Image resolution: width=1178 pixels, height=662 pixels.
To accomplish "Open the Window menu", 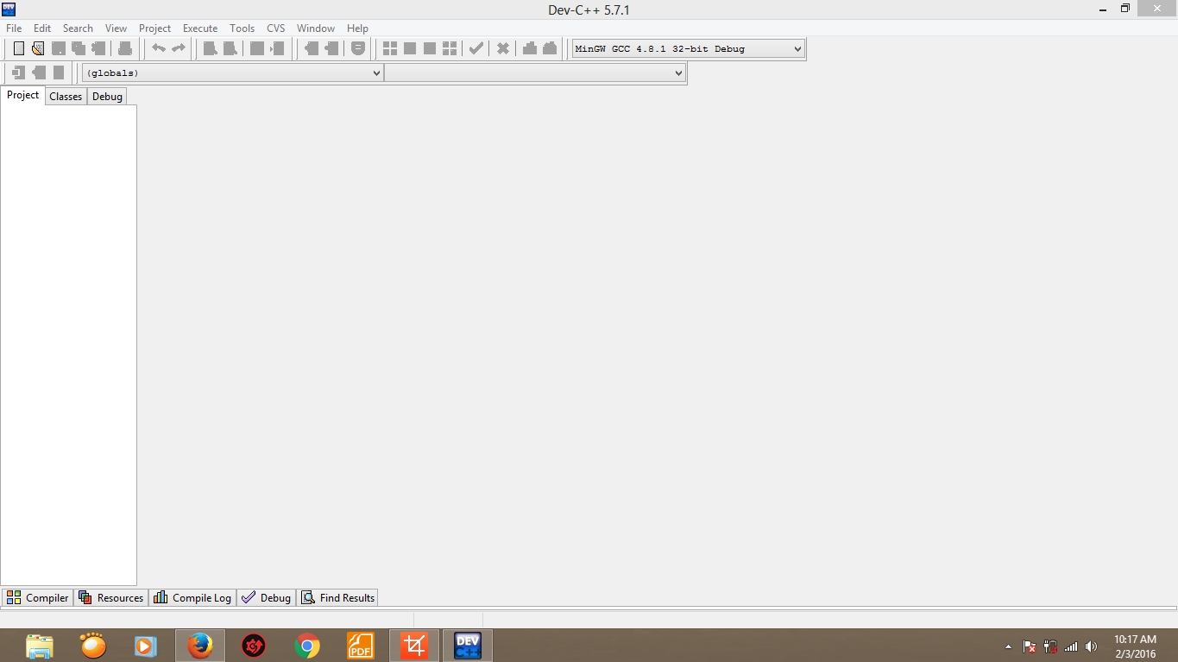I will 316,28.
